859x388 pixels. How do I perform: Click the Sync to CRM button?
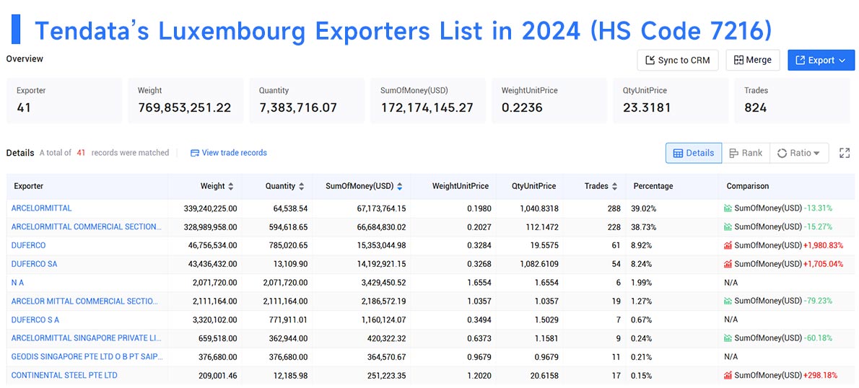[678, 60]
